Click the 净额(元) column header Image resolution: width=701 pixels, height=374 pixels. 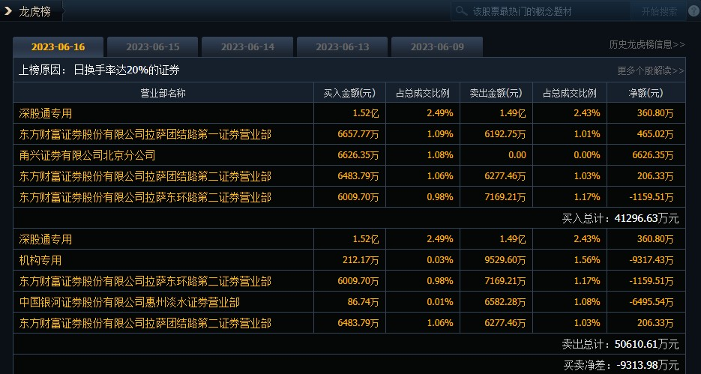click(646, 93)
